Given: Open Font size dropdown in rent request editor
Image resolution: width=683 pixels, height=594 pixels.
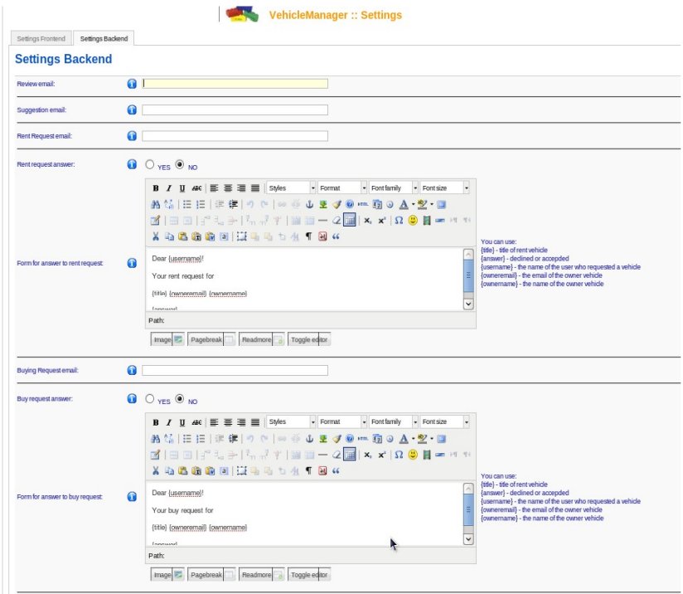Looking at the screenshot, I should pyautogui.click(x=445, y=188).
